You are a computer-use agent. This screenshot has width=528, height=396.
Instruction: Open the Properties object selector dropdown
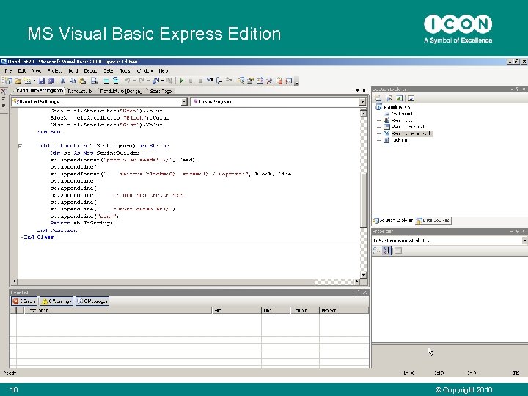524,241
